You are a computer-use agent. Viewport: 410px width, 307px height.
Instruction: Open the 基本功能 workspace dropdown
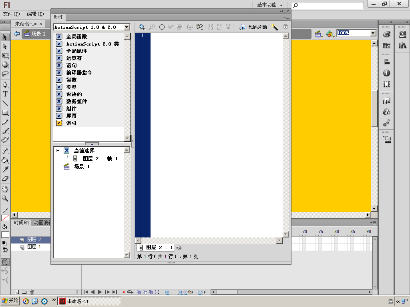click(x=269, y=5)
